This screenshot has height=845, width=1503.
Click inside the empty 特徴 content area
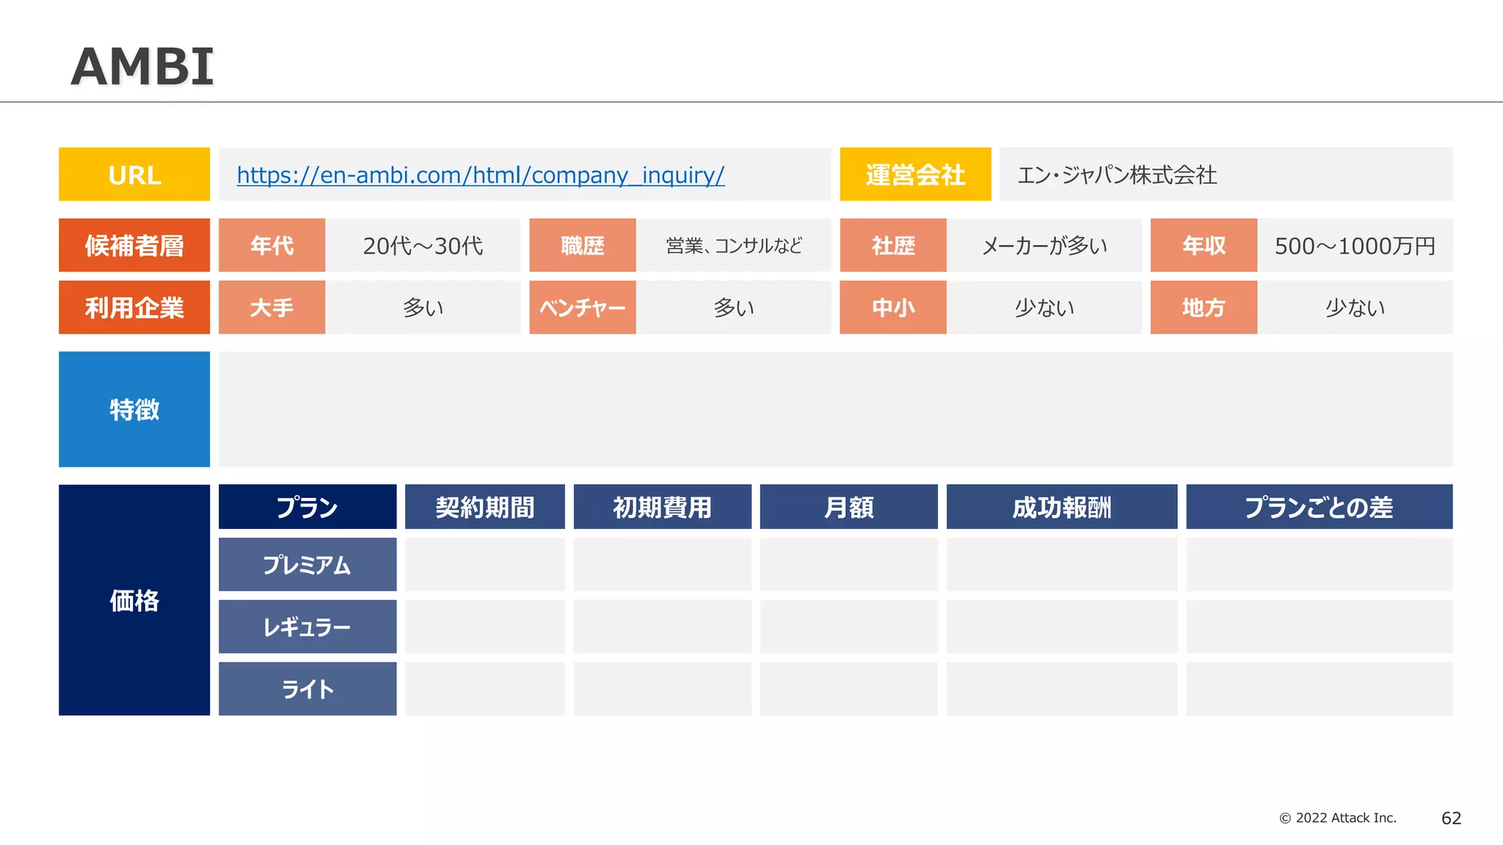click(836, 409)
